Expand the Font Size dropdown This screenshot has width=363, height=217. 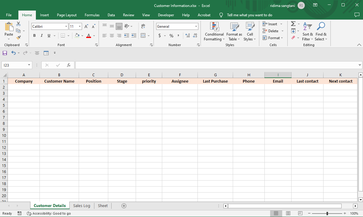tap(80, 26)
